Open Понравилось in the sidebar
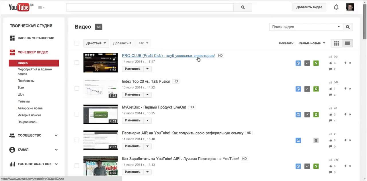The image size is (367, 181). (28, 122)
